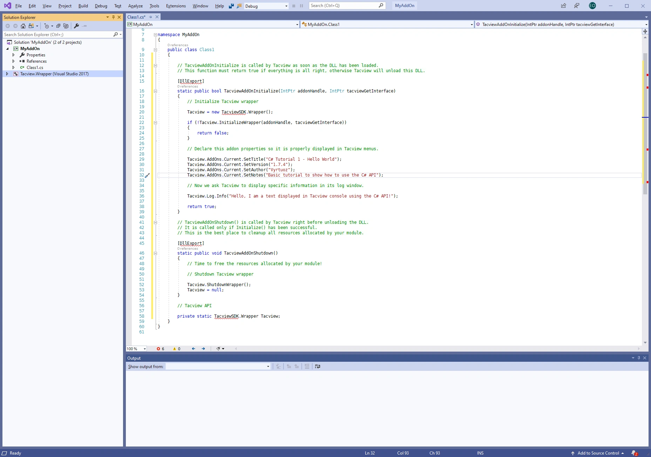
Task: Click the quick actions screwdriver icon on line 32
Action: [x=148, y=175]
